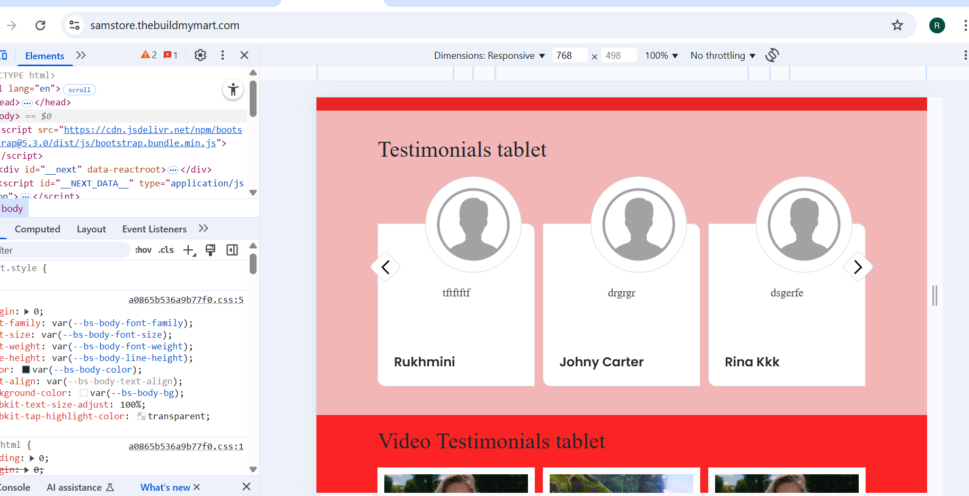
Task: Close the DevTools bottom drawer
Action: [246, 486]
